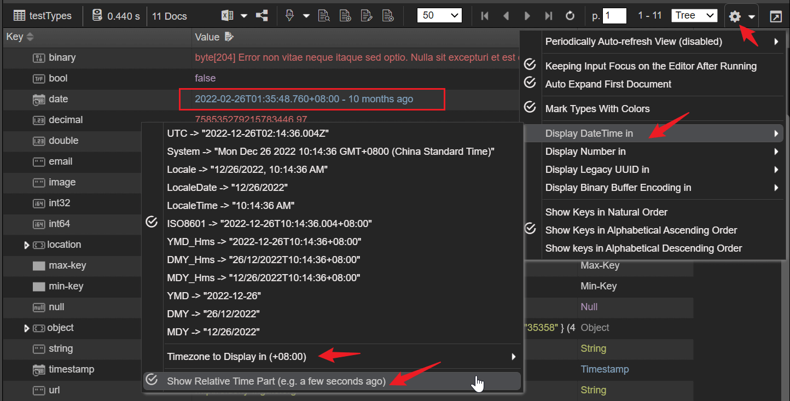
Task: Expand the location field node
Action: click(27, 245)
